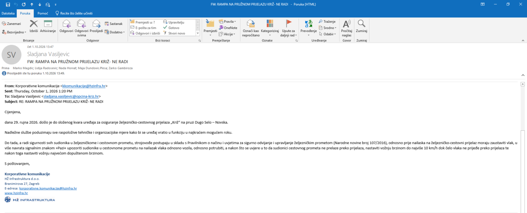
Task: Follow the www.hzinfra.hr website link
Action: (16, 193)
